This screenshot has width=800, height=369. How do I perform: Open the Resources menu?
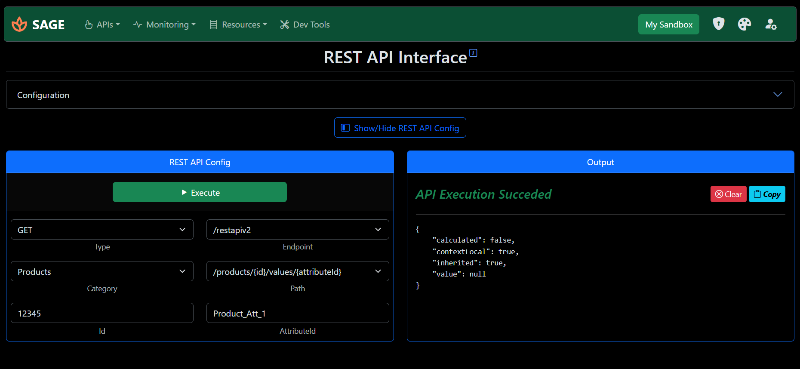coord(238,25)
